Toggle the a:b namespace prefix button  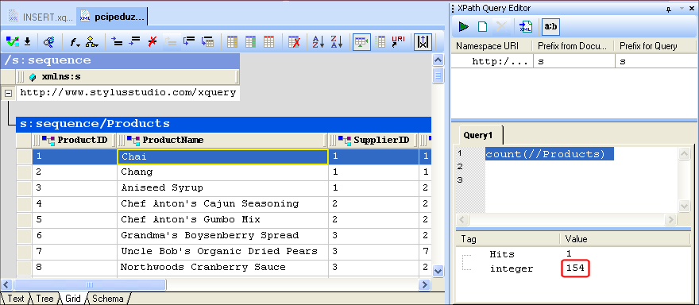(x=550, y=27)
